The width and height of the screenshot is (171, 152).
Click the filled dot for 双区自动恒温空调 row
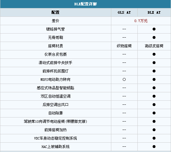[154, 96]
